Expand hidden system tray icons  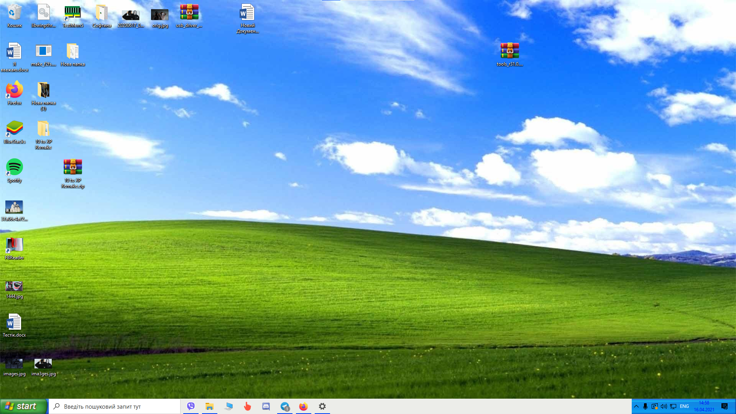pos(636,406)
